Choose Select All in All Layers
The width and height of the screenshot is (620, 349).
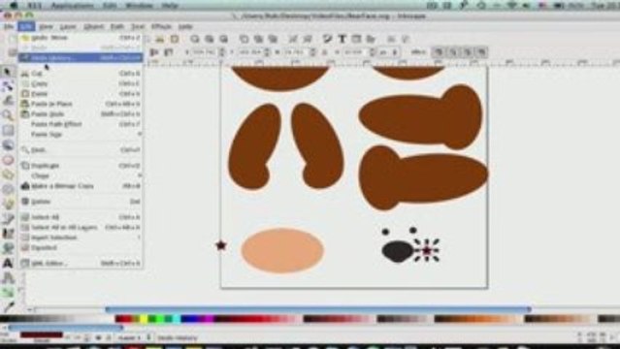pos(81,227)
